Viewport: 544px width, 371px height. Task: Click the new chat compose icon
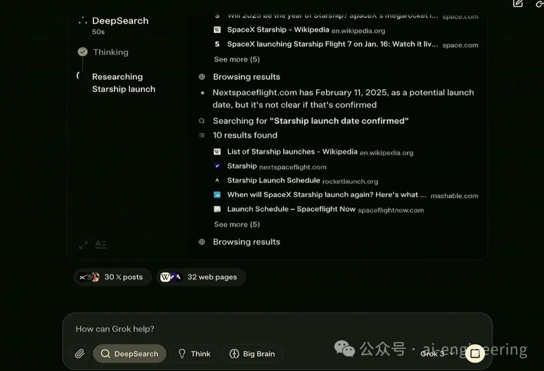pyautogui.click(x=518, y=4)
